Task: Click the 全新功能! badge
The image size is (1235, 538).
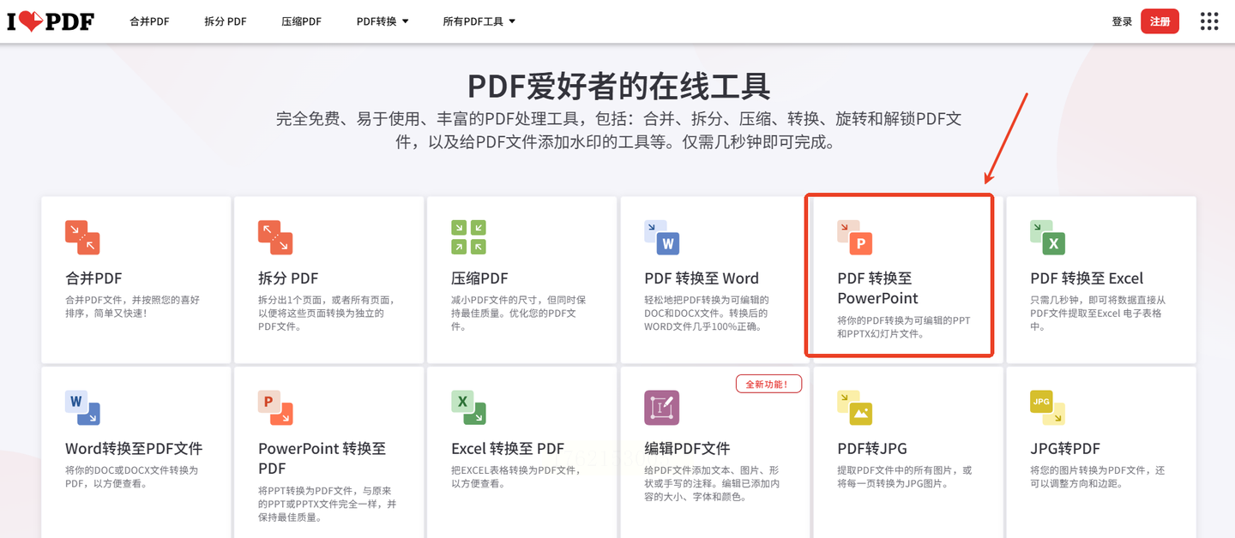Action: click(768, 384)
